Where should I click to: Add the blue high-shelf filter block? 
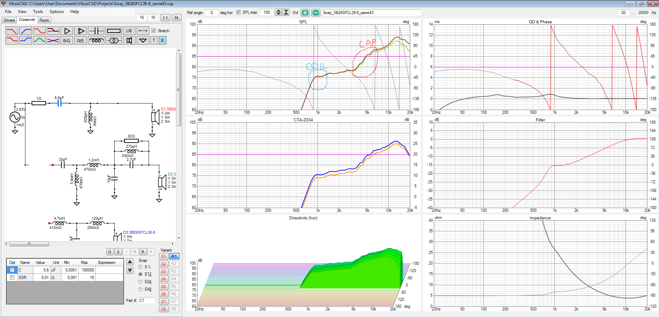26,40
